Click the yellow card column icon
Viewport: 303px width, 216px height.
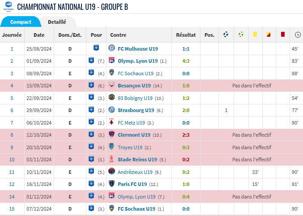click(x=255, y=35)
